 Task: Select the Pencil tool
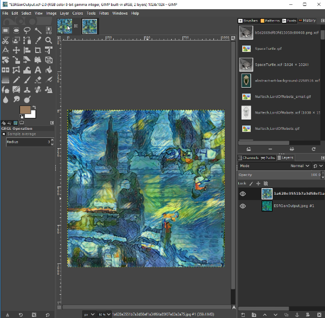point(16,79)
